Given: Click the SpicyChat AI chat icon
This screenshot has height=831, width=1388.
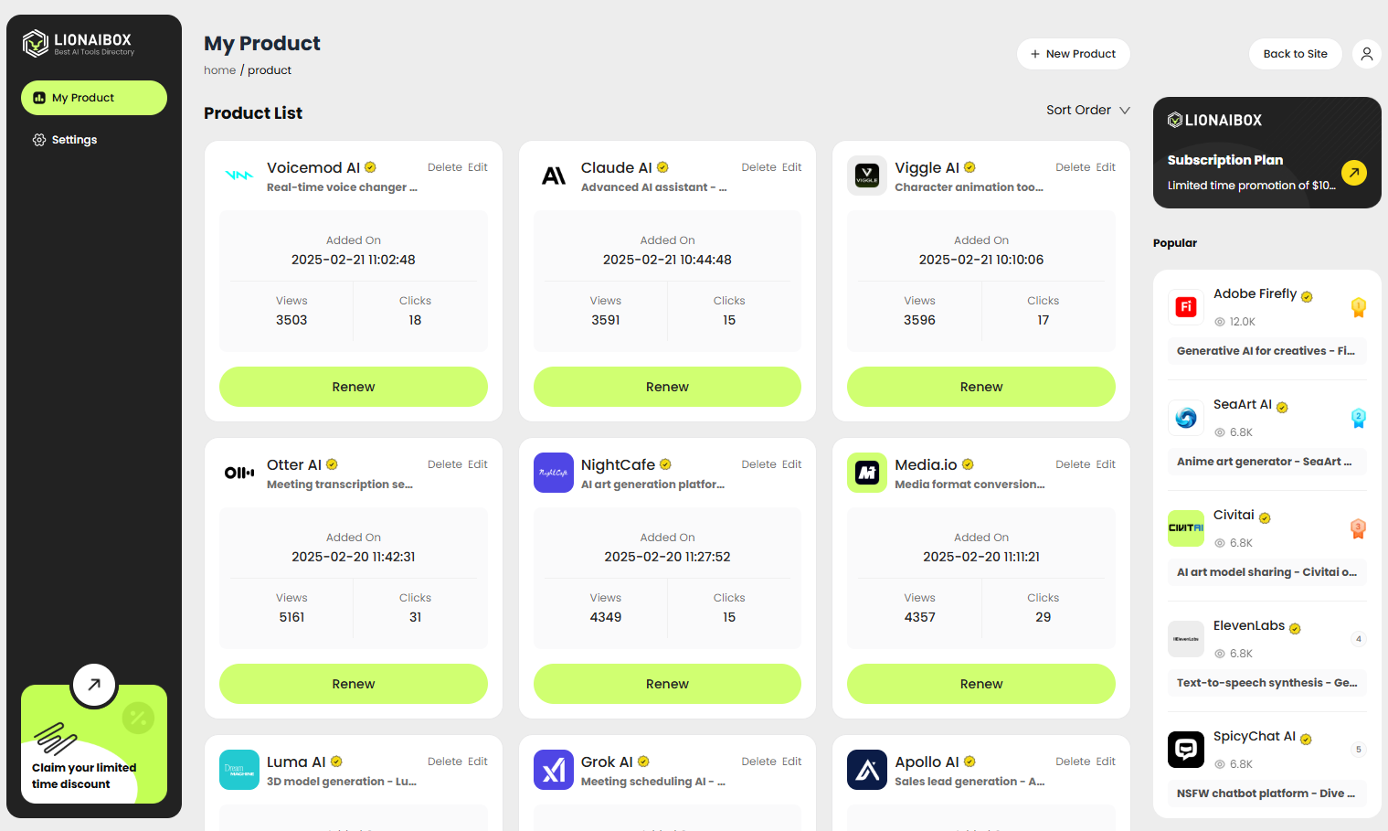Looking at the screenshot, I should point(1186,750).
